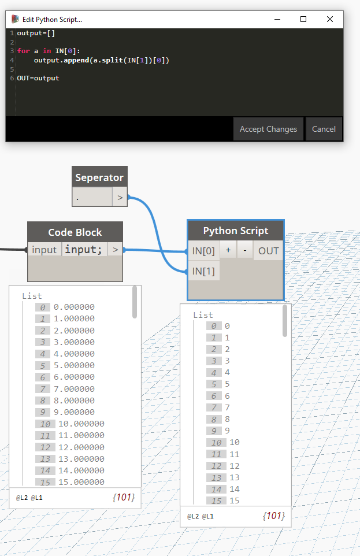
Task: Select the OUT port on Python Script
Action: click(x=269, y=250)
